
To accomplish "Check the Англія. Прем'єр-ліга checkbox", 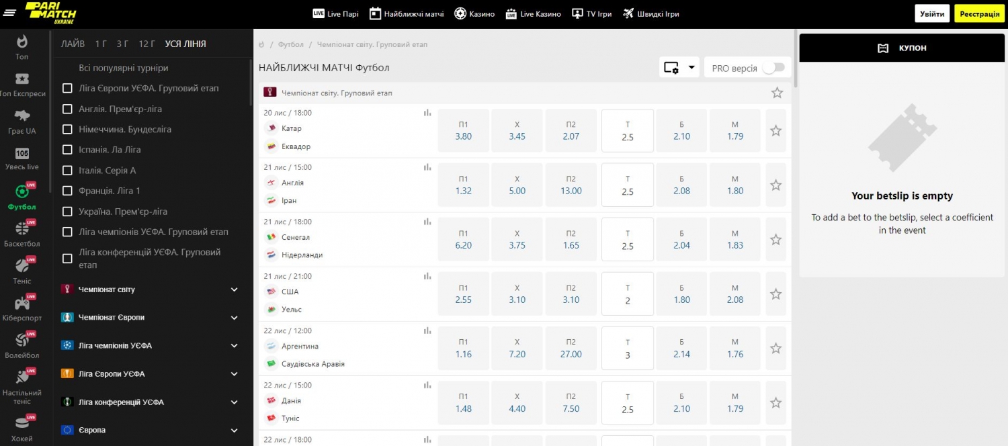I will pyautogui.click(x=67, y=109).
